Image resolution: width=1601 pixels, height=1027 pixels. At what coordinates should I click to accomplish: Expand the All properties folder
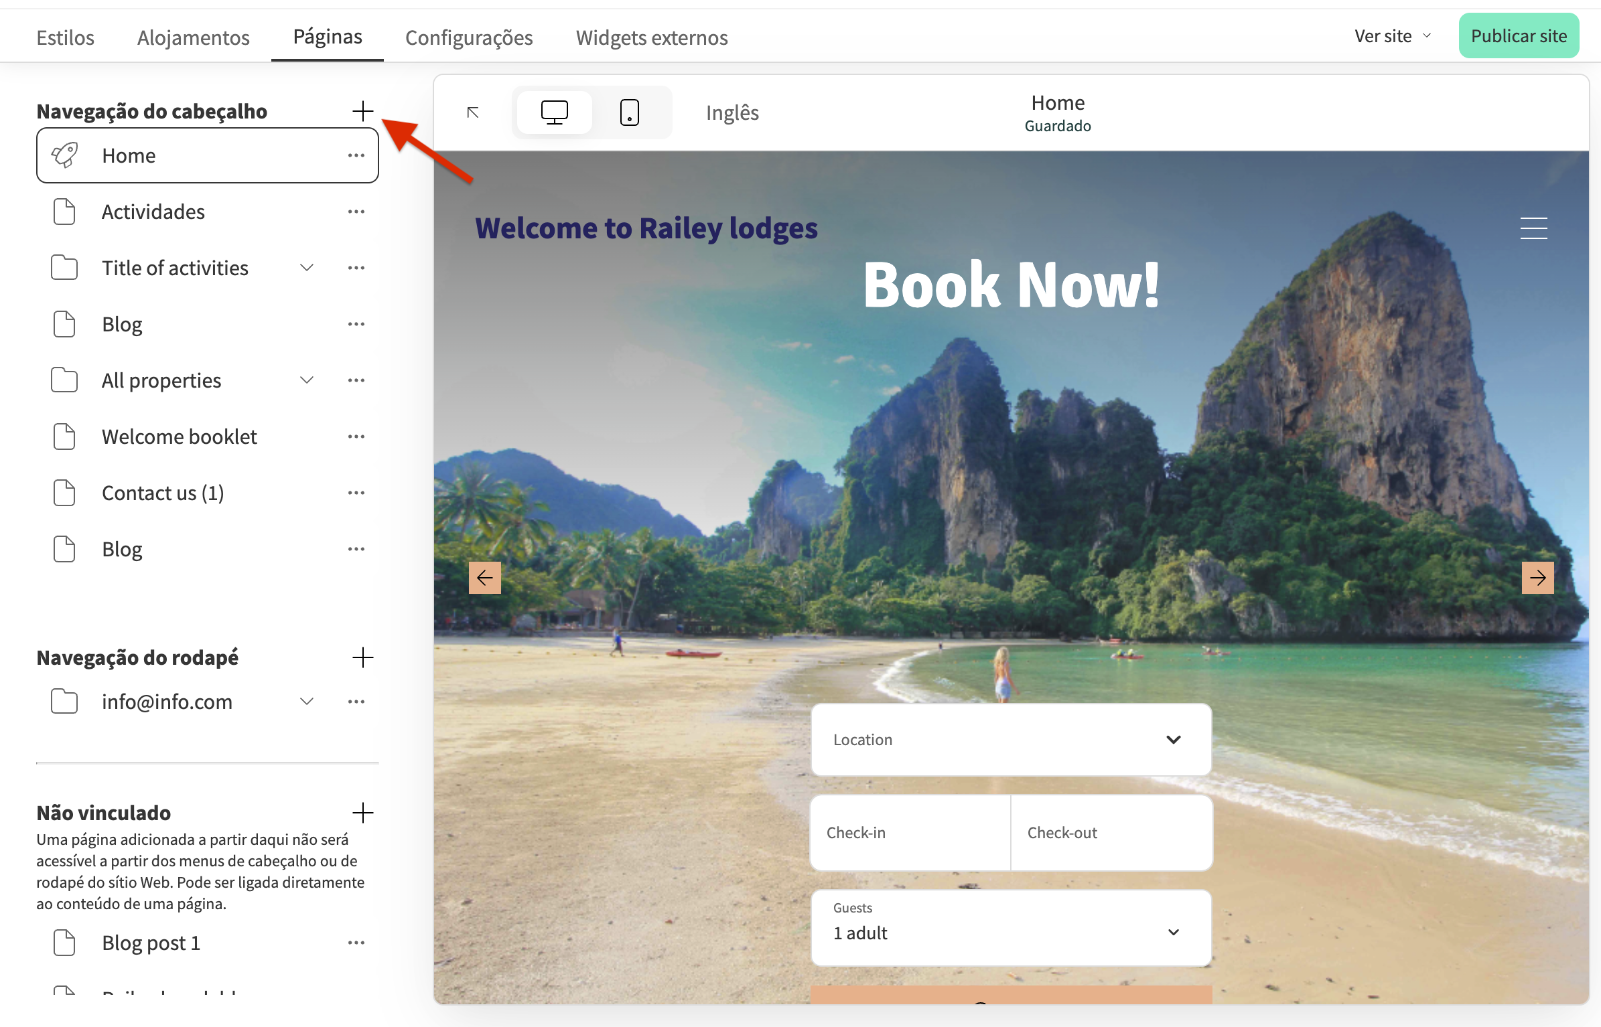(307, 380)
